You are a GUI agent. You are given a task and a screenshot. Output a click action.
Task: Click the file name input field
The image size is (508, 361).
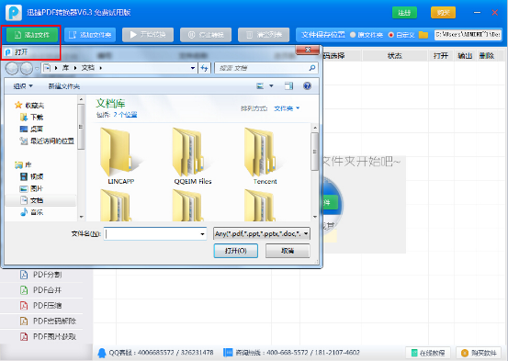coord(155,233)
